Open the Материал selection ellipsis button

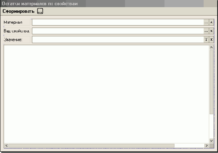tap(206, 22)
